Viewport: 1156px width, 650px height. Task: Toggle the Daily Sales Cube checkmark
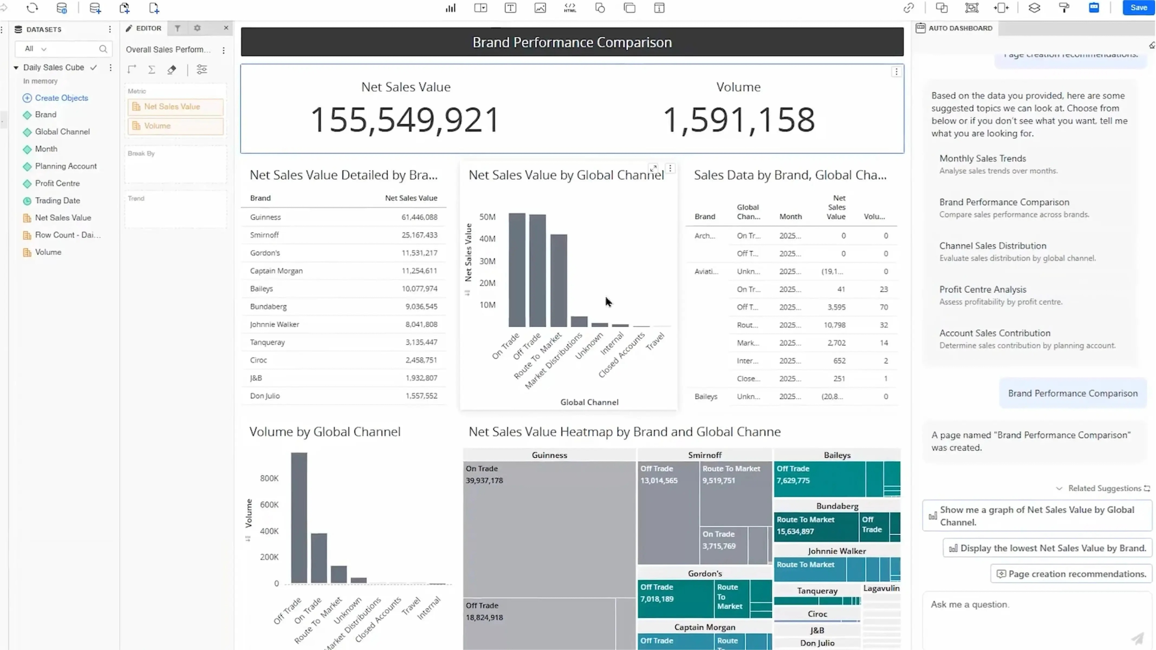pyautogui.click(x=93, y=67)
